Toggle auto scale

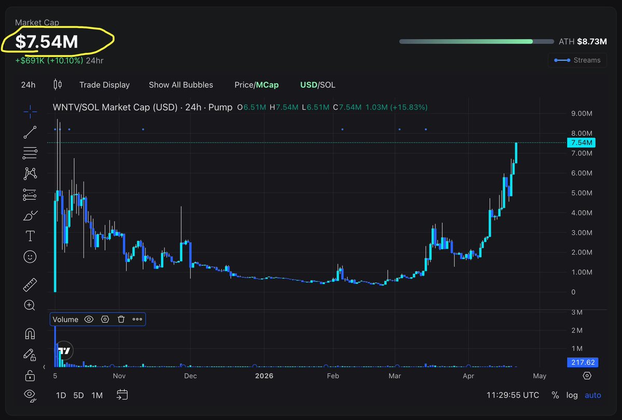(x=593, y=395)
